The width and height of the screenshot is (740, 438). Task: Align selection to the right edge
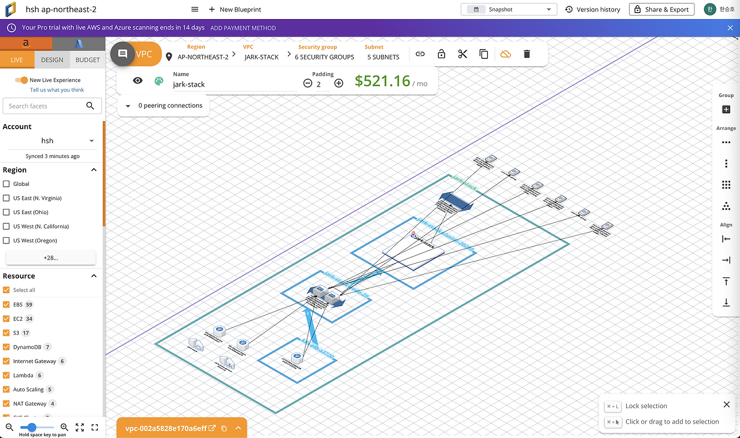coord(726,260)
